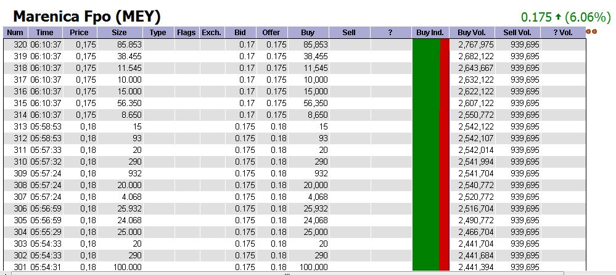
Task: Click Buy Vol. value 2,516,704
Action: 476,208
